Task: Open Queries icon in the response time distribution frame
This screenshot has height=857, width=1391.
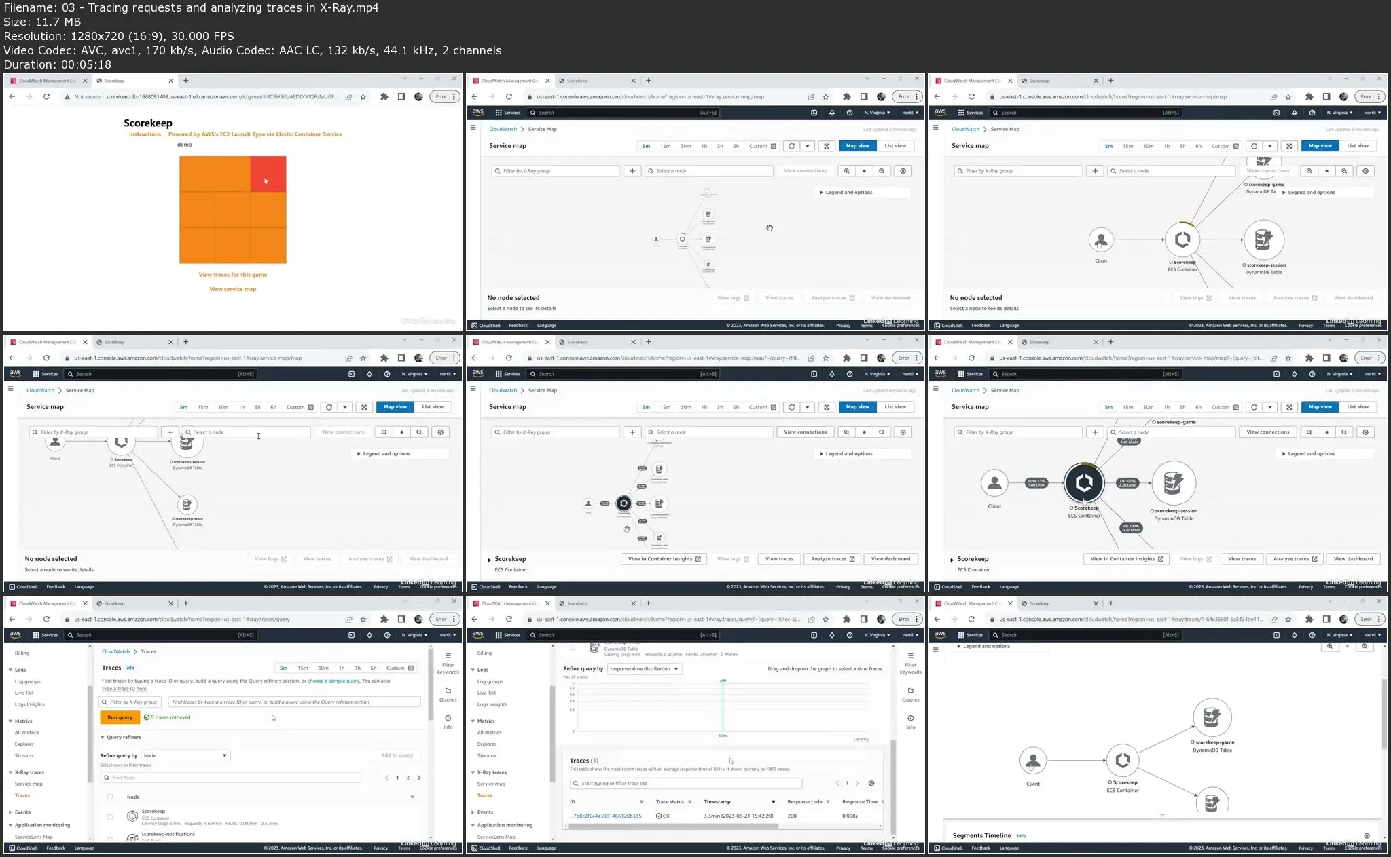Action: [x=911, y=691]
